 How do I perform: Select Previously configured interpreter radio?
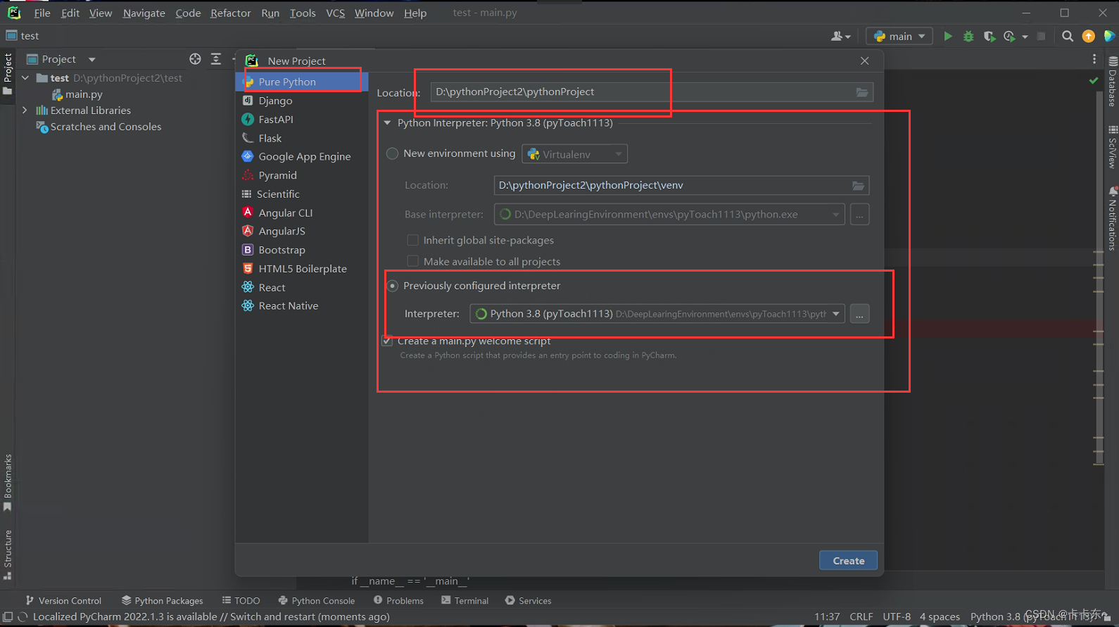pyautogui.click(x=393, y=286)
